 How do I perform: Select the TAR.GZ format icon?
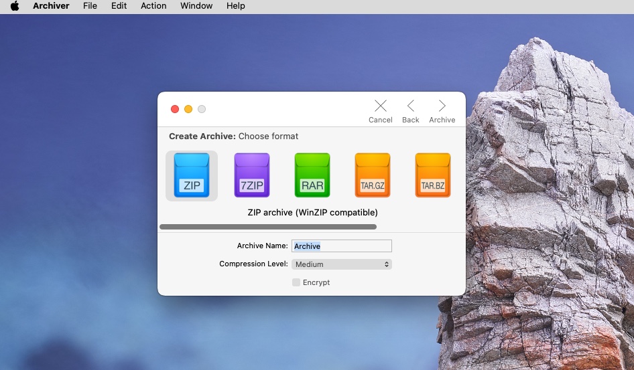373,175
